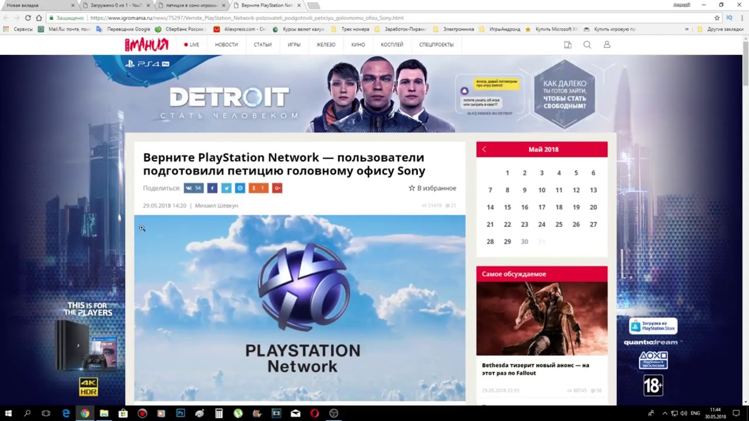Viewport: 749px width, 421px height.
Task: Open КОСПЛЕЙ menu item
Action: point(392,44)
